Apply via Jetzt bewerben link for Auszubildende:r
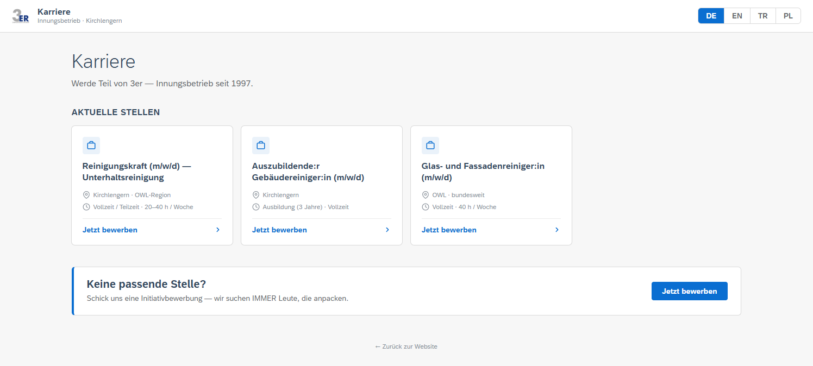Screen dimensions: 813x366 click(279, 230)
